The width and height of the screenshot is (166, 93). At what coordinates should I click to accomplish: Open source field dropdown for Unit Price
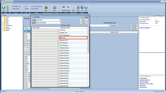[x=58, y=30]
